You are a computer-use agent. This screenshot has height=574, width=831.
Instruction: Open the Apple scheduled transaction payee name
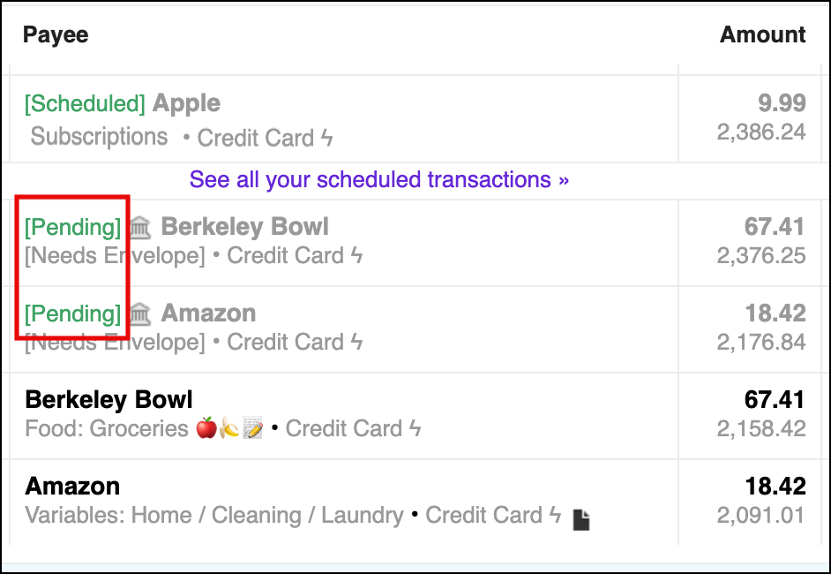[x=186, y=103]
